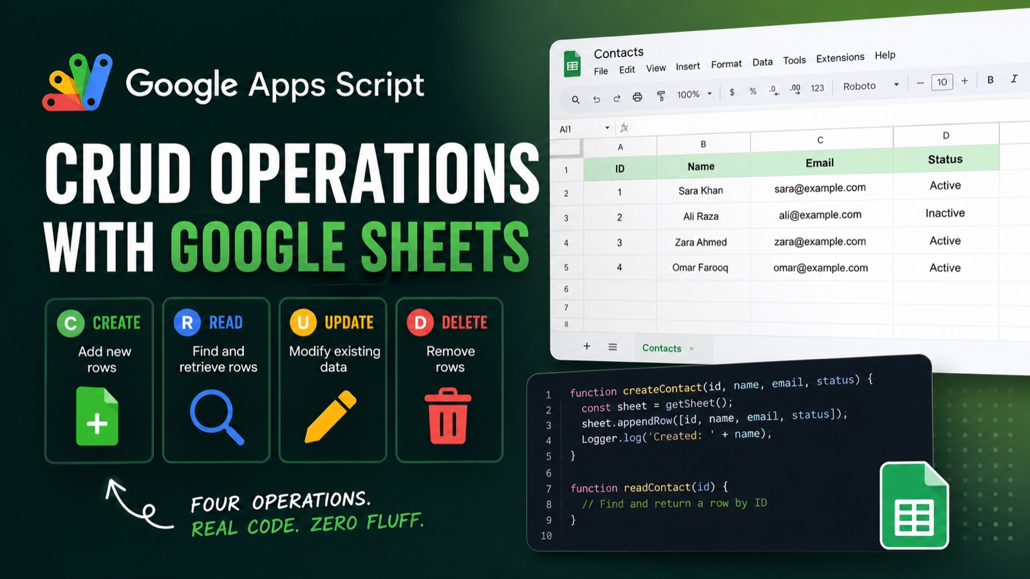This screenshot has height=579, width=1030.
Task: Select the ali@example.com cell
Action: click(821, 215)
